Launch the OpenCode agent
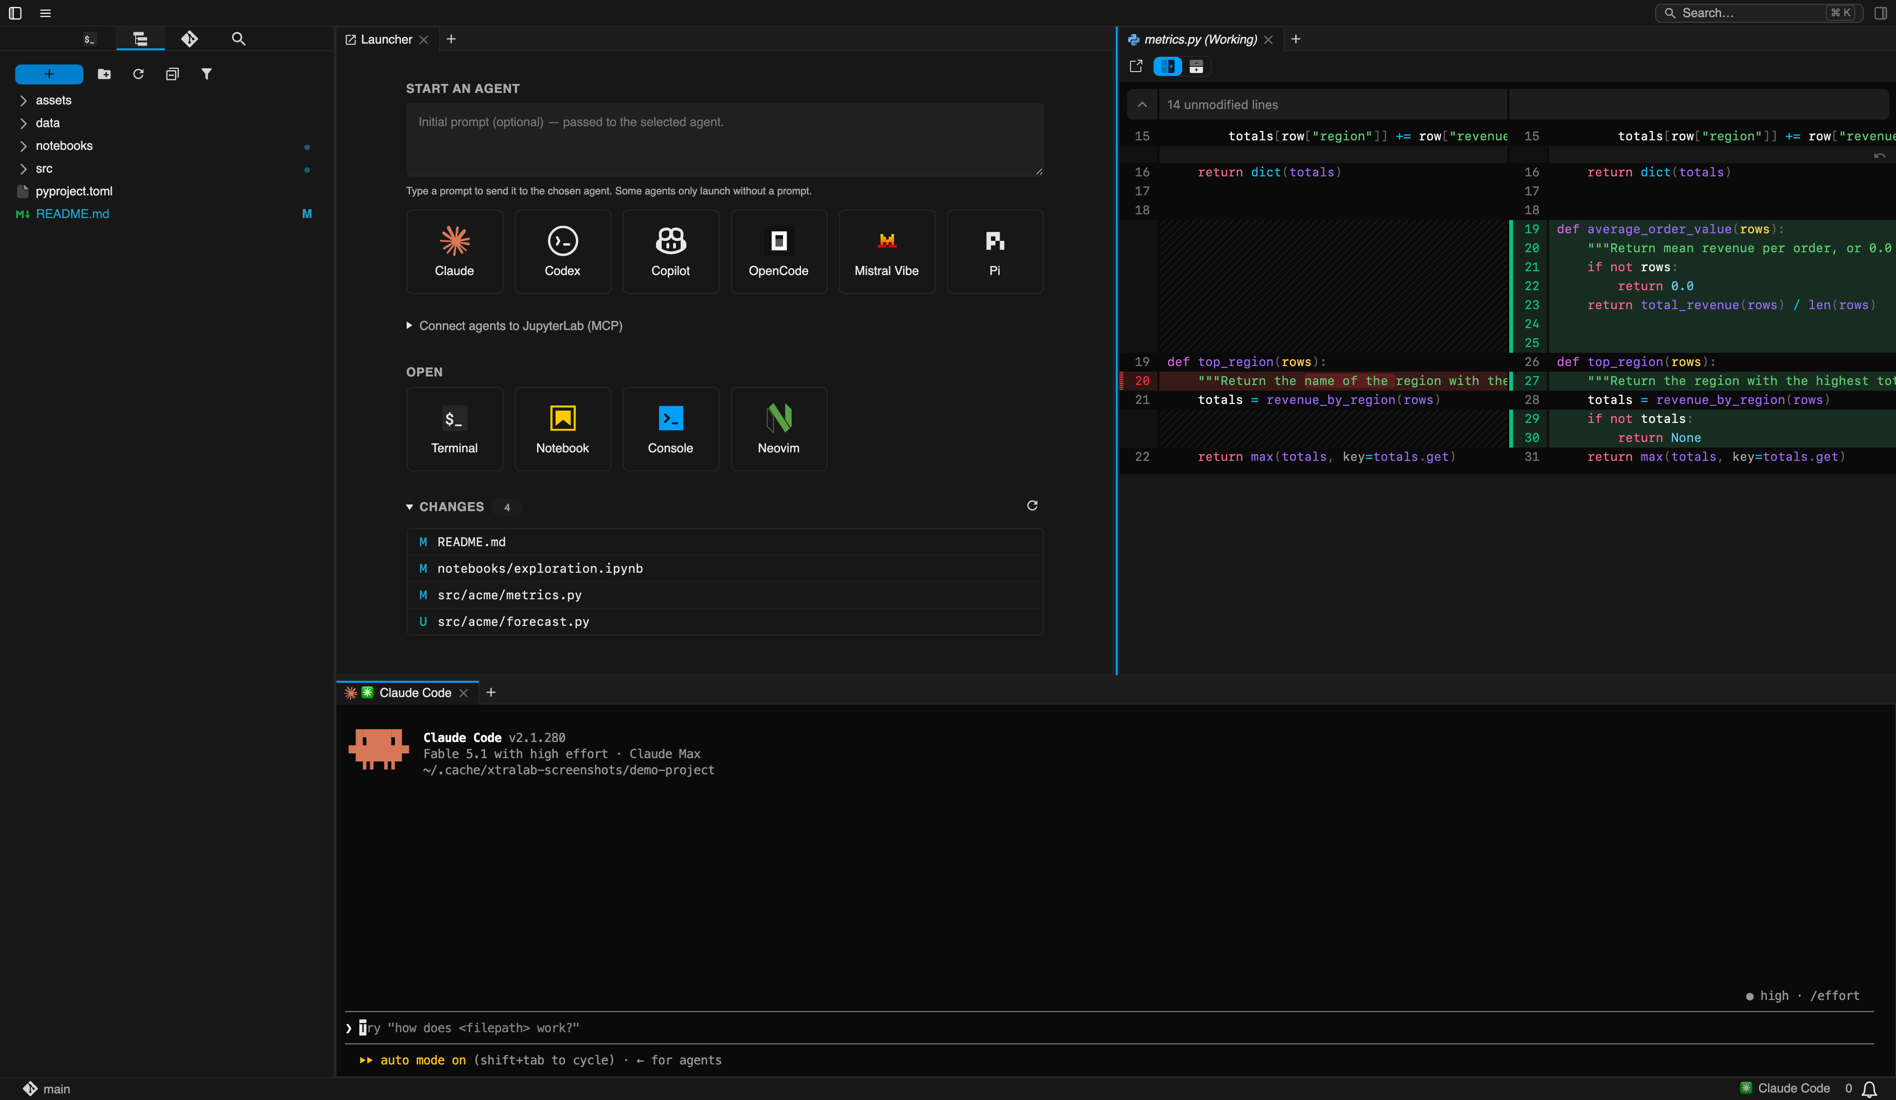The image size is (1896, 1100). coord(778,251)
